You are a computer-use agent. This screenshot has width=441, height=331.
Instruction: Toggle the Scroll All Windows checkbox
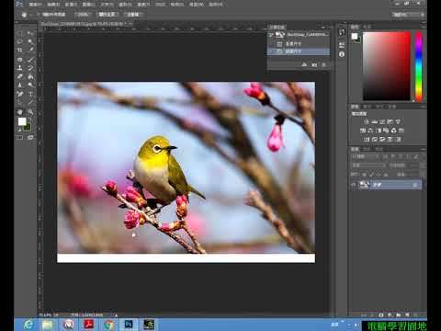[39, 15]
